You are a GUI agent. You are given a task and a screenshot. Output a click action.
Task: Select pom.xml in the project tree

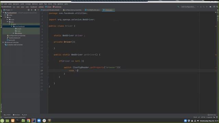11,40
